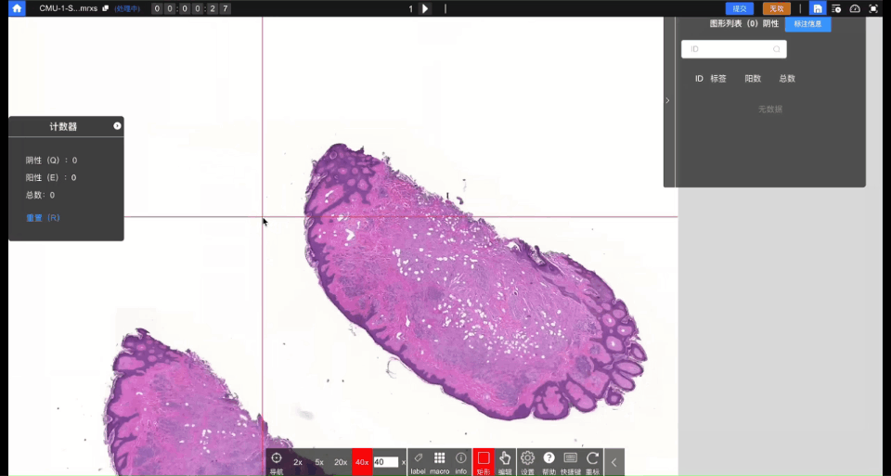The width and height of the screenshot is (891, 476).
Task: Show the macro grid view
Action: click(x=439, y=461)
